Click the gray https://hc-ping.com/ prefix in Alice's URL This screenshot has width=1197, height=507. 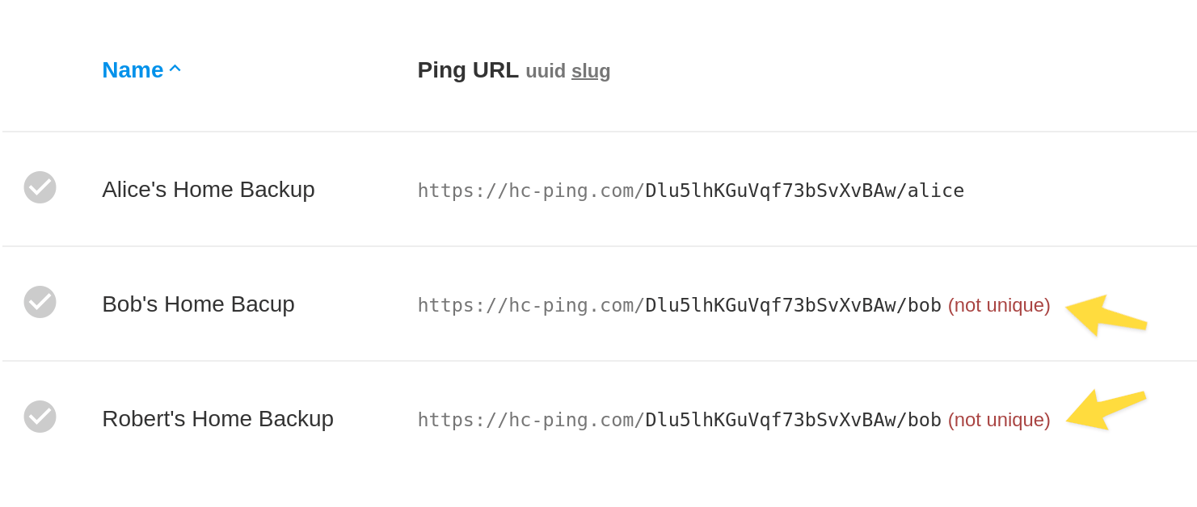click(530, 191)
